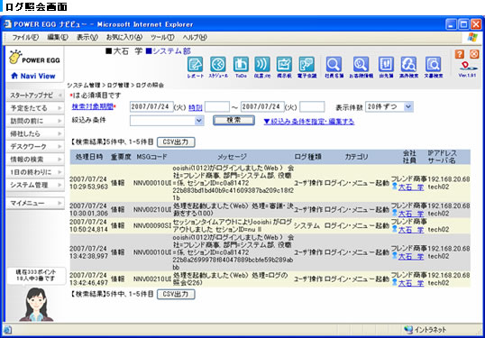Expand the スタートアップナビ sidebar item
Viewport: 485px width, 338px height.
tap(35, 96)
